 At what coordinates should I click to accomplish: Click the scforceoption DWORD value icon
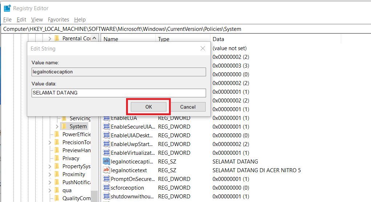[x=106, y=187]
